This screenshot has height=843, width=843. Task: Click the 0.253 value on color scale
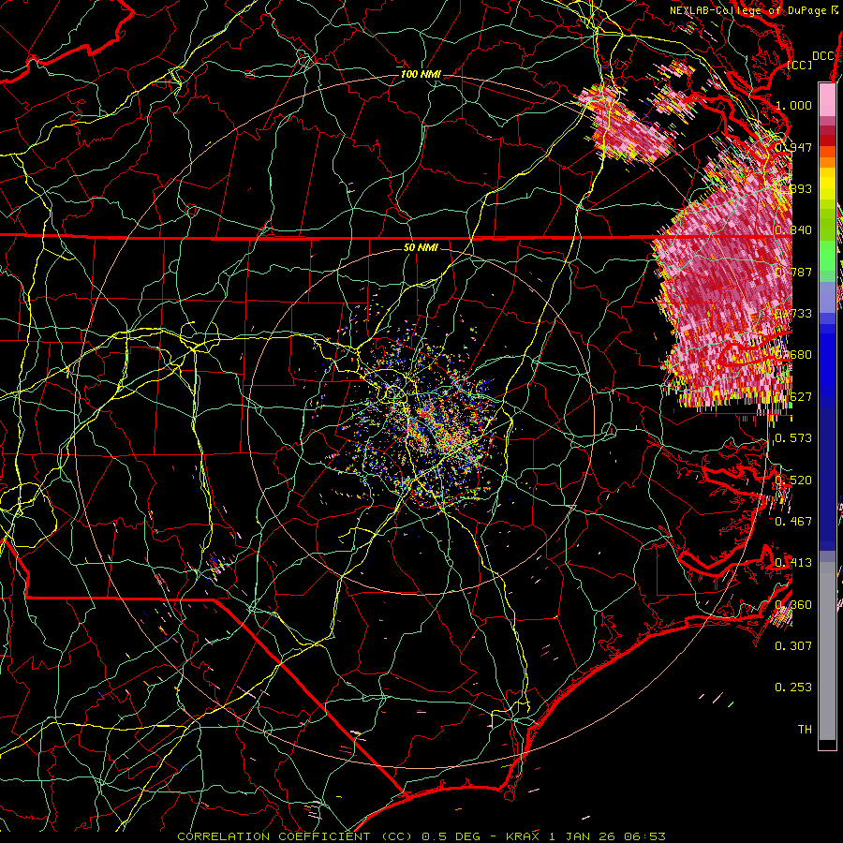click(x=793, y=688)
